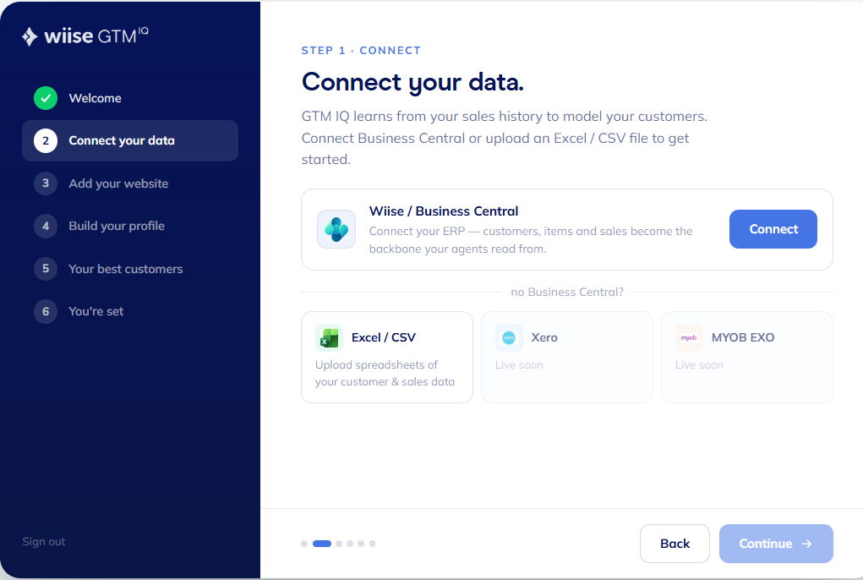Choose the Excel / CSV upload card

coord(387,357)
